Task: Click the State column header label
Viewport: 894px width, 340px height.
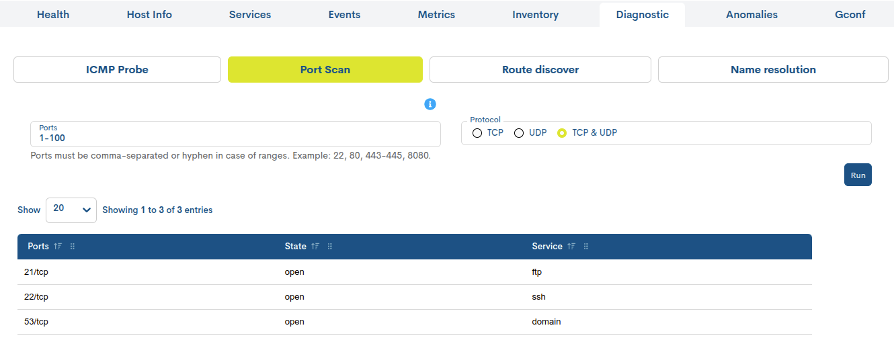Action: pos(296,247)
